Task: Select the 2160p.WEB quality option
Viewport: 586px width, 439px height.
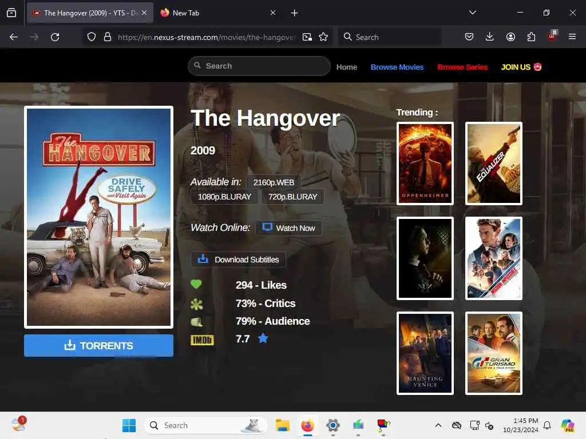Action: point(274,182)
